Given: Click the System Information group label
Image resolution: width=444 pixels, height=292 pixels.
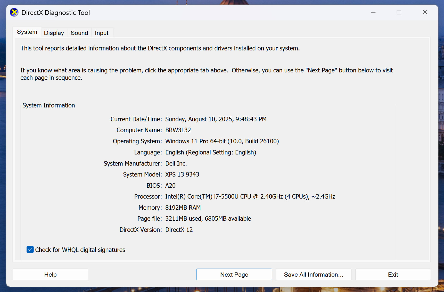Looking at the screenshot, I should (49, 105).
